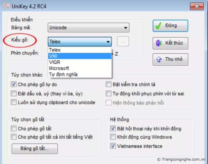Choose VIQR in the dropdown list
208x164 pixels.
[x=80, y=62]
